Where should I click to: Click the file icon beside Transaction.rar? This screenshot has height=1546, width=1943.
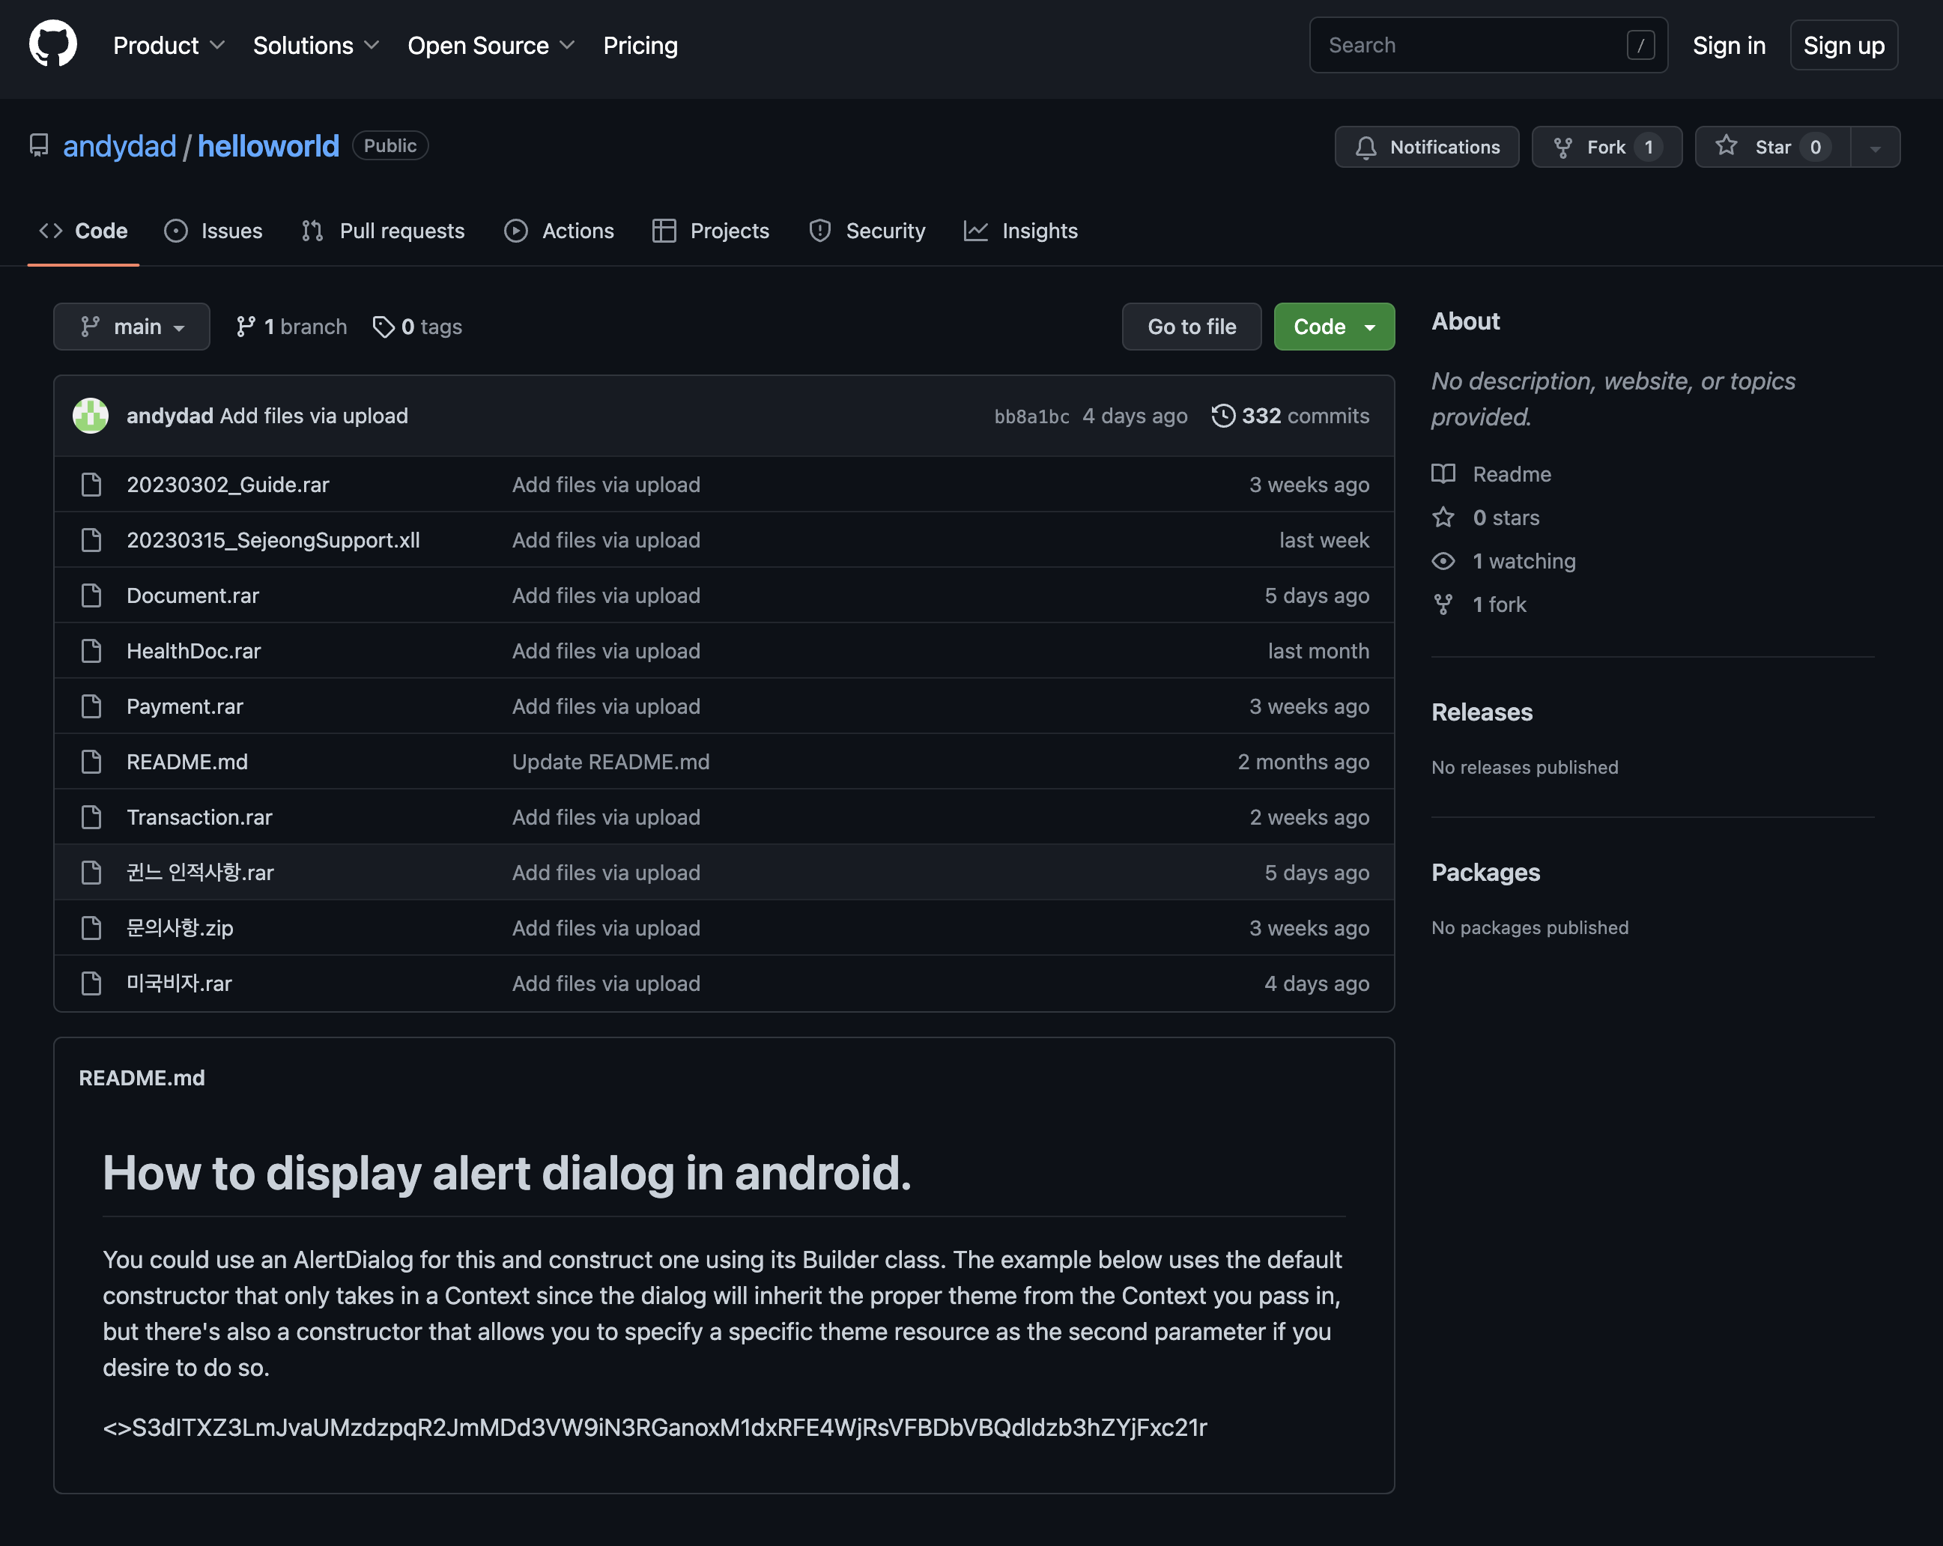pos(91,818)
